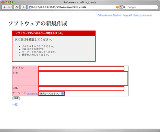Click the 次の項目を確認してください message
Screen dimensions: 160x132
[34, 40]
